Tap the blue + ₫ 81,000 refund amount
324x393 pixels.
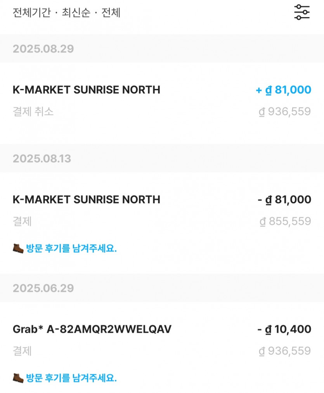pos(283,90)
